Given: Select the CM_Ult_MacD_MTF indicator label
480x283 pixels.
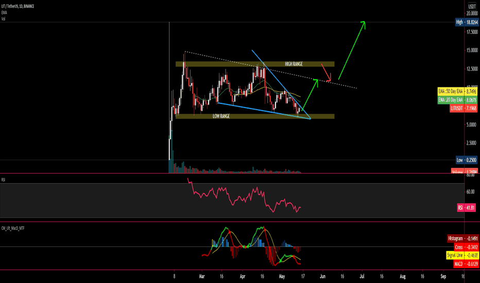Looking at the screenshot, I should pos(13,228).
